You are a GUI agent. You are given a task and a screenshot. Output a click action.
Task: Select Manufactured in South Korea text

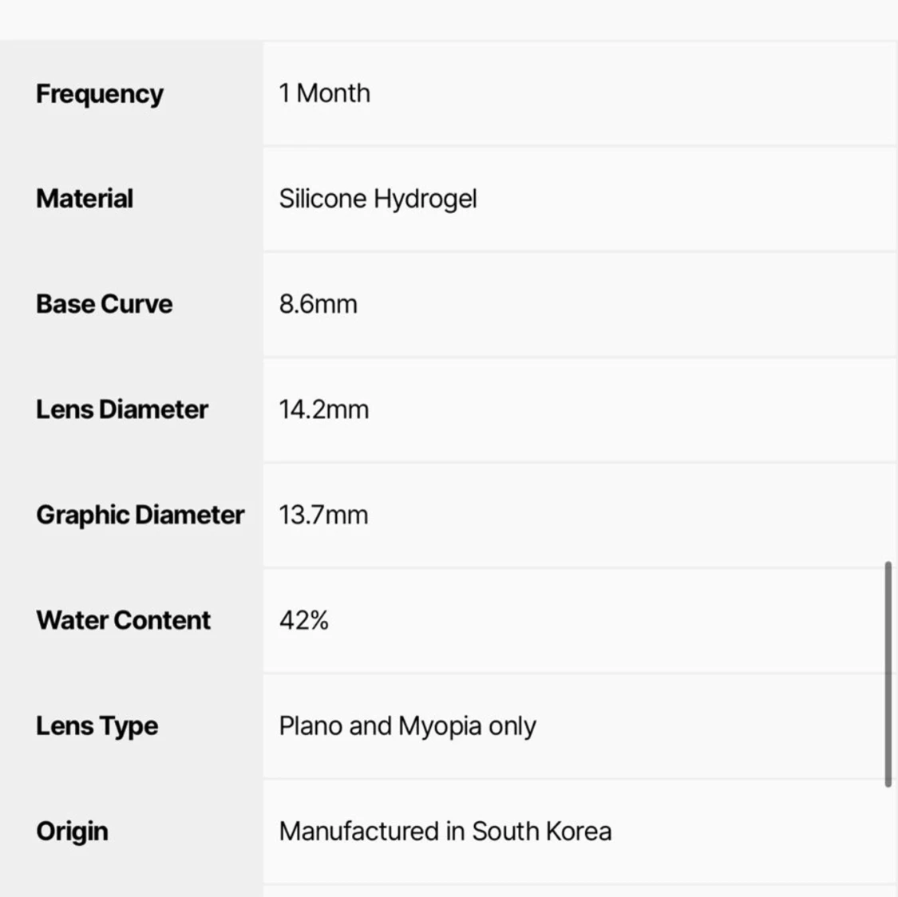[445, 831]
